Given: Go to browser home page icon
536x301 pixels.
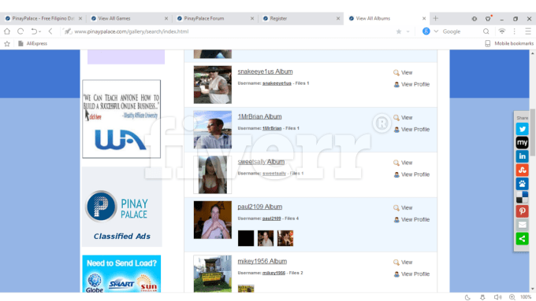Looking at the screenshot, I should tap(7, 31).
